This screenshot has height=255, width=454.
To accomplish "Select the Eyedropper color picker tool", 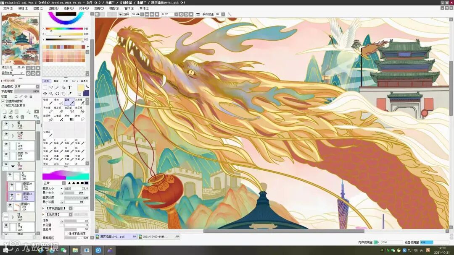I will (69, 94).
